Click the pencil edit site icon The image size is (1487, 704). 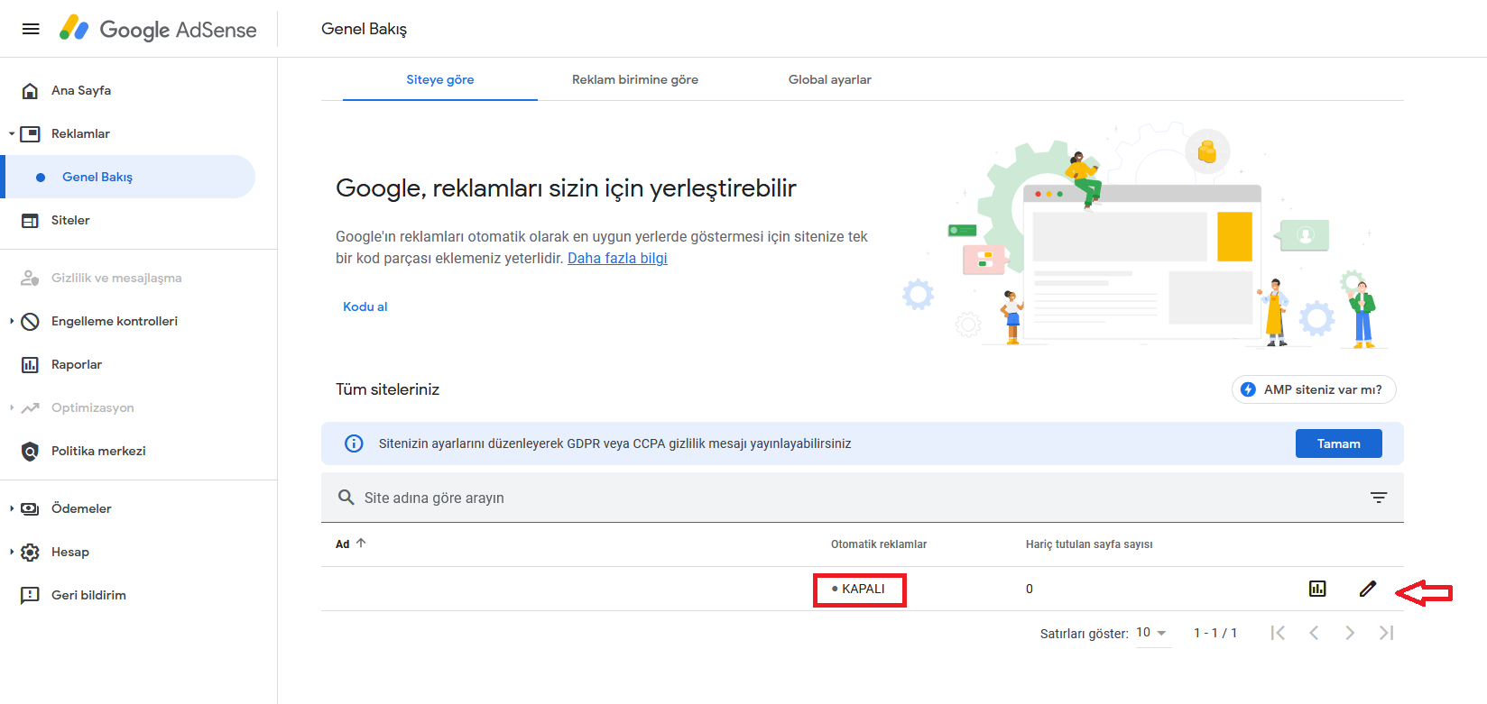click(x=1368, y=589)
